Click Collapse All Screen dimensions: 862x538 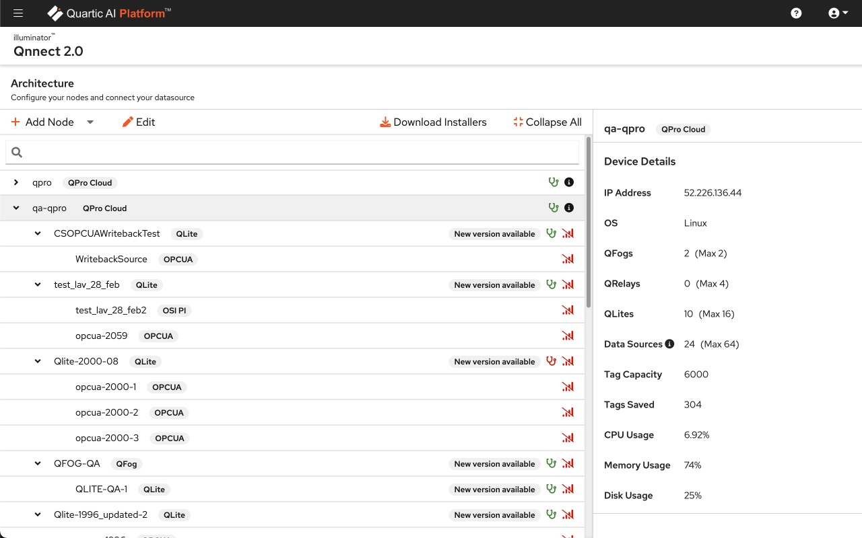547,122
